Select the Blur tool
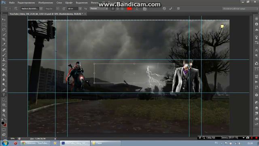Screen dimensions: 259x146 [x=4, y=80]
